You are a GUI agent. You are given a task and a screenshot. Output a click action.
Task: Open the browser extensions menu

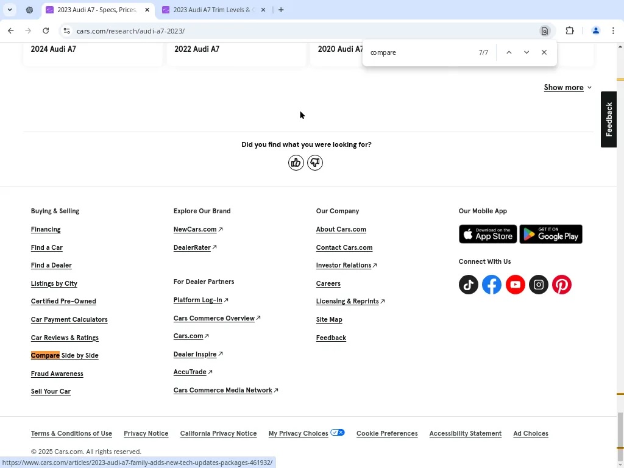point(570,30)
